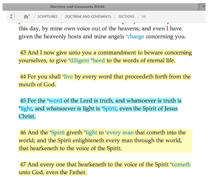
Task: Select verse number 44
Action: pos(23,77)
